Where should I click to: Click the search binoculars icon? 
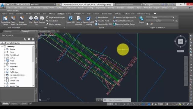coord(142,5)
